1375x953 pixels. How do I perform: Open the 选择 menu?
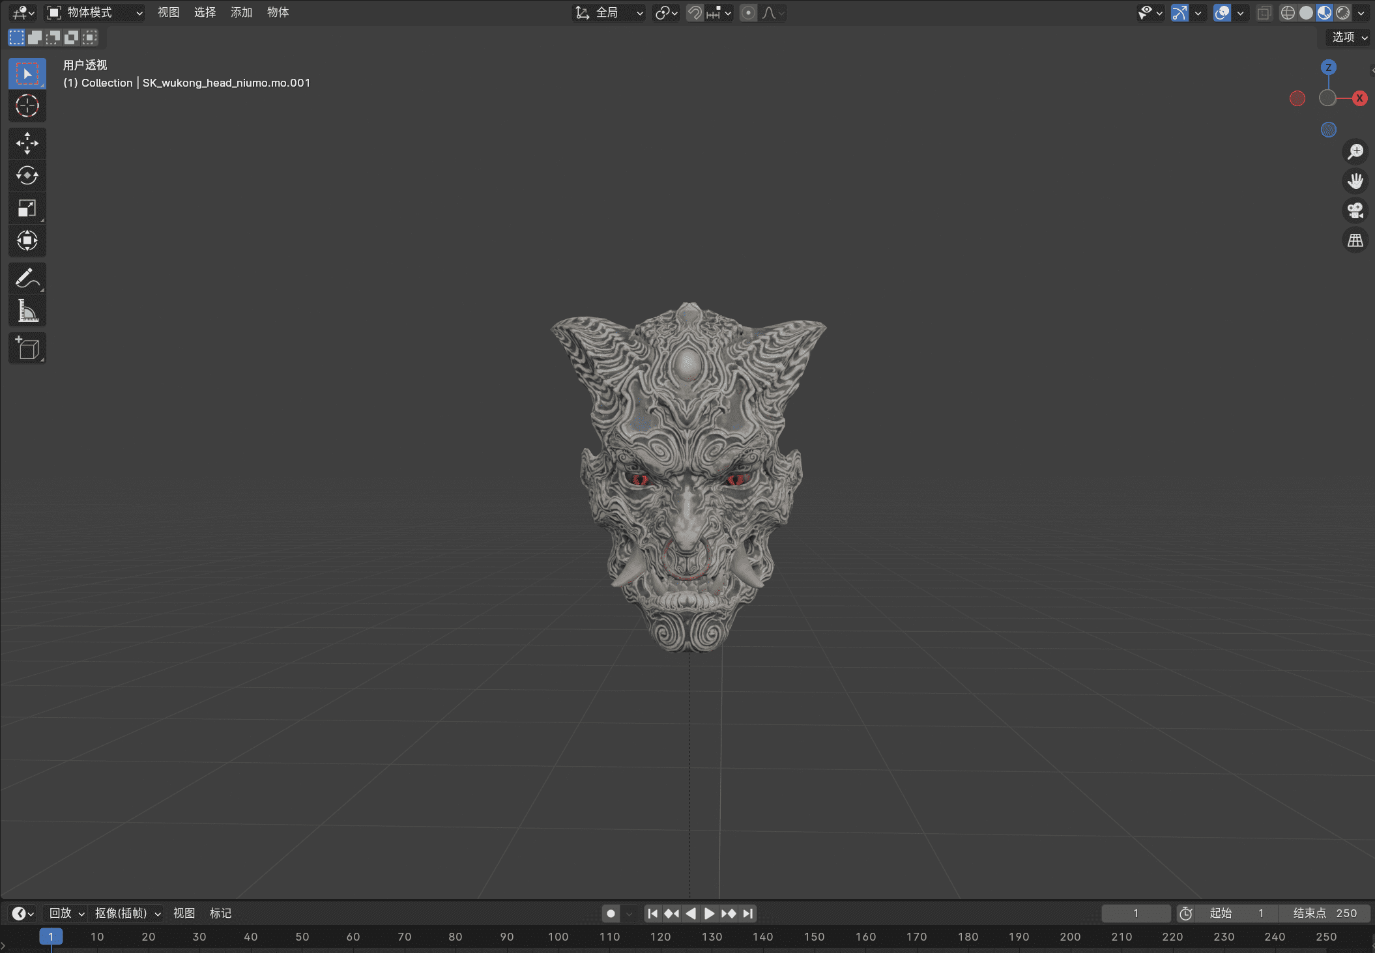pos(205,12)
